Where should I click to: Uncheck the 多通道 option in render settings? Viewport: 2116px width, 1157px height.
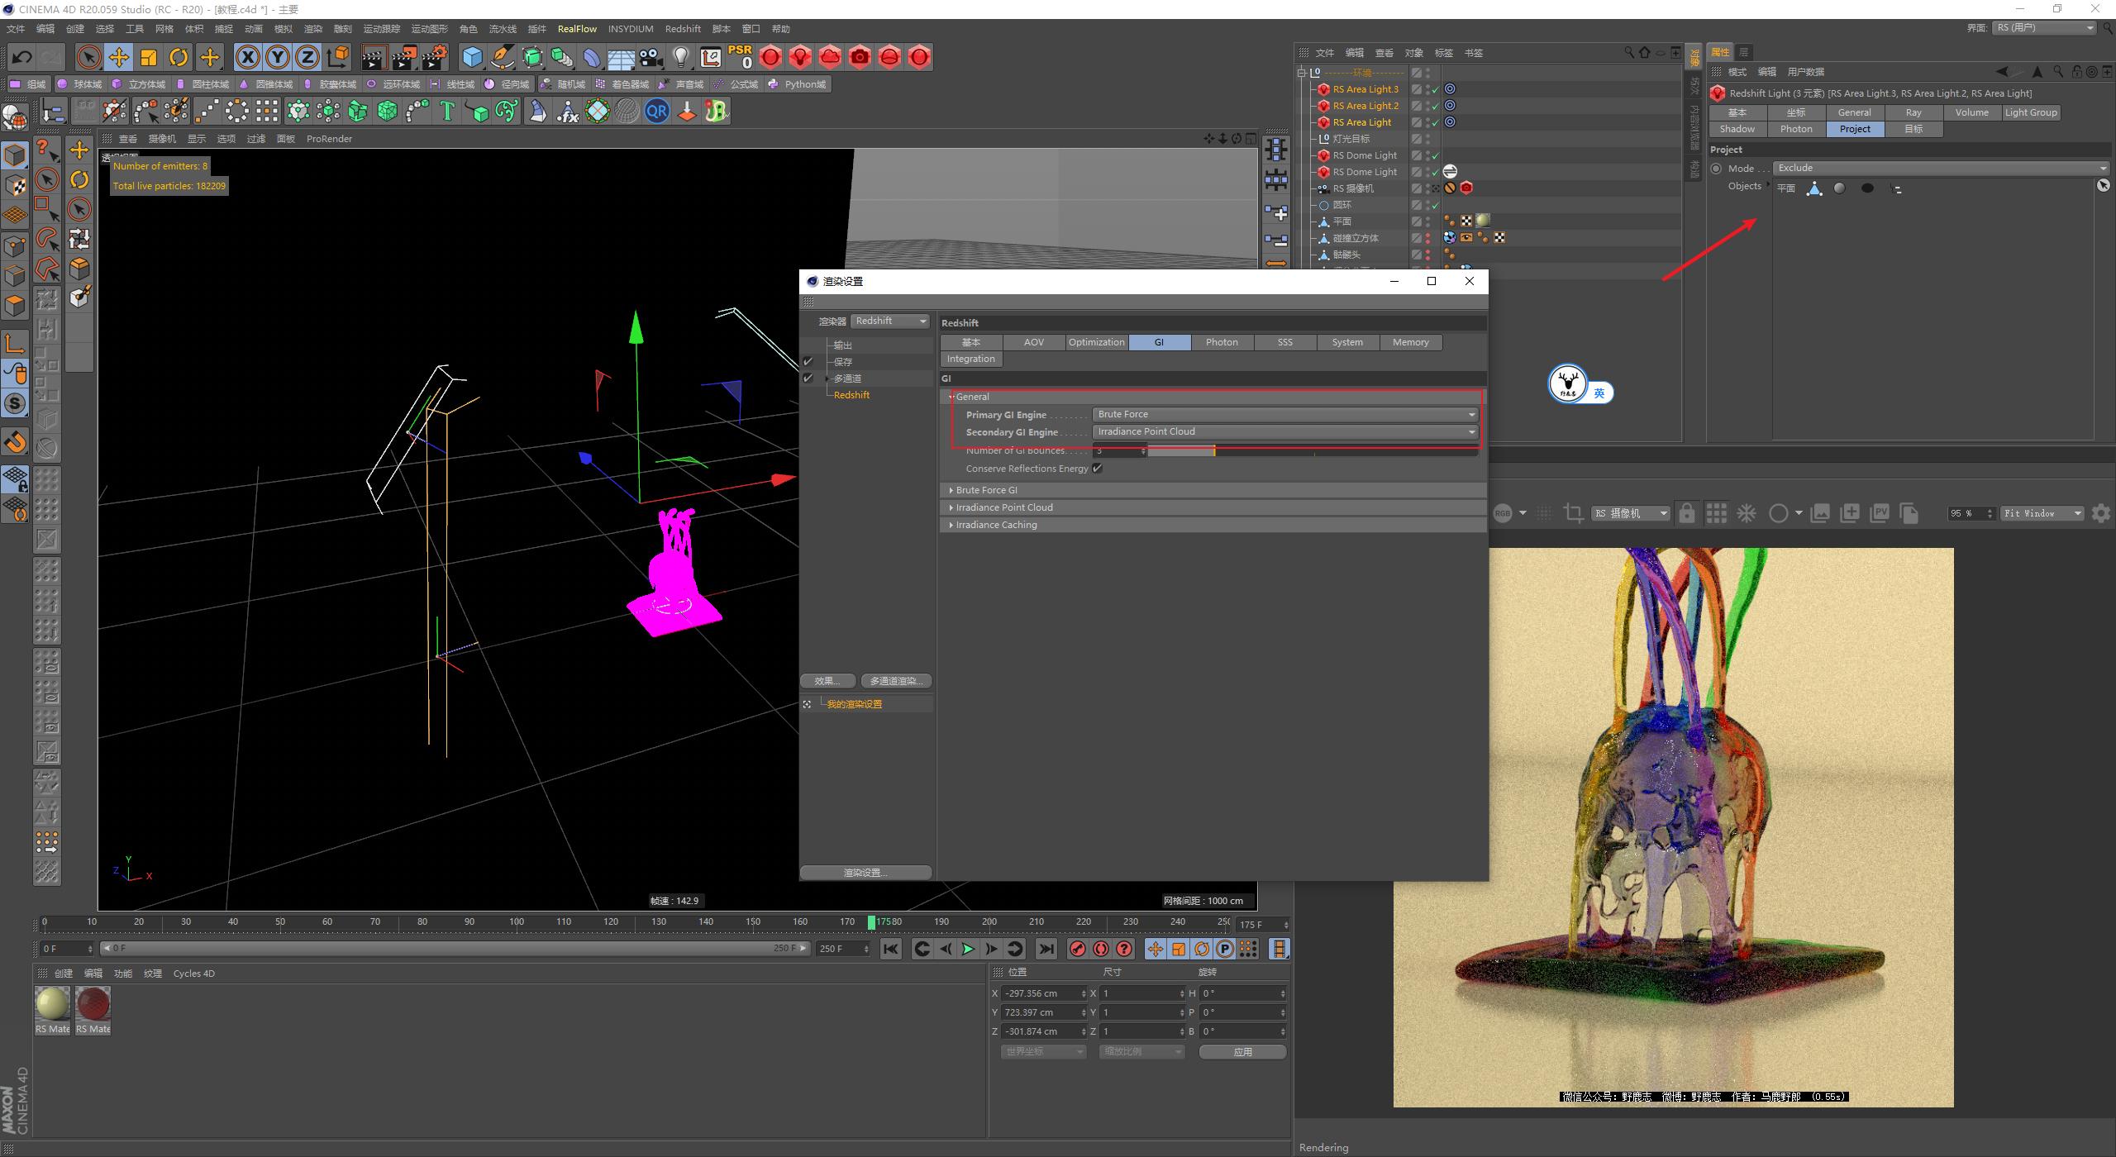[808, 378]
